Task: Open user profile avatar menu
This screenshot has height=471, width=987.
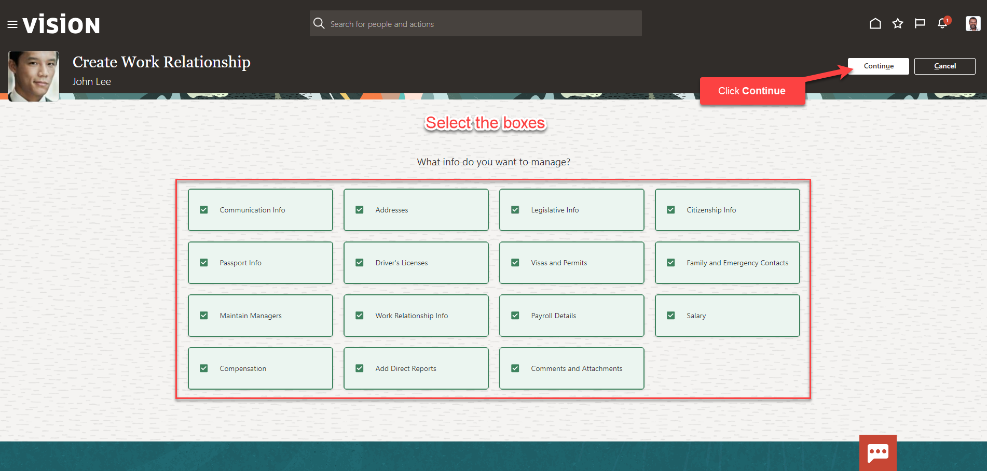Action: pyautogui.click(x=973, y=23)
